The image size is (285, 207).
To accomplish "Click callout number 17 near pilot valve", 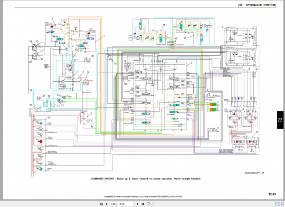I will tap(256, 132).
